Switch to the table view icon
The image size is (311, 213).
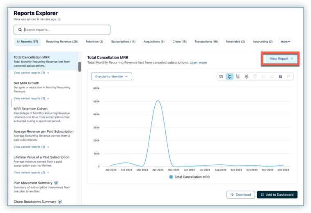(x=281, y=76)
